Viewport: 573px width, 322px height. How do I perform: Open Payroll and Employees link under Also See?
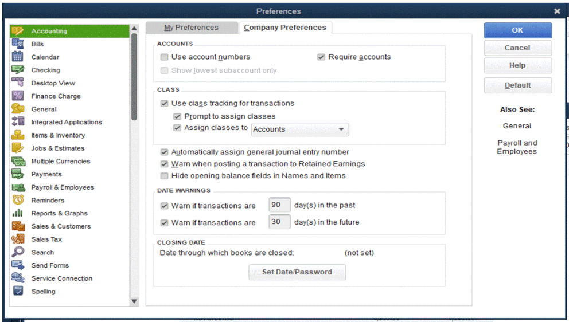pyautogui.click(x=517, y=147)
